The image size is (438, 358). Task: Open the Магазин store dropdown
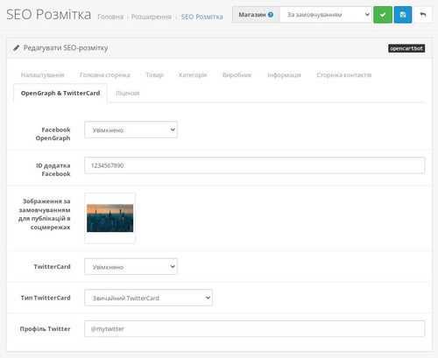(x=326, y=15)
